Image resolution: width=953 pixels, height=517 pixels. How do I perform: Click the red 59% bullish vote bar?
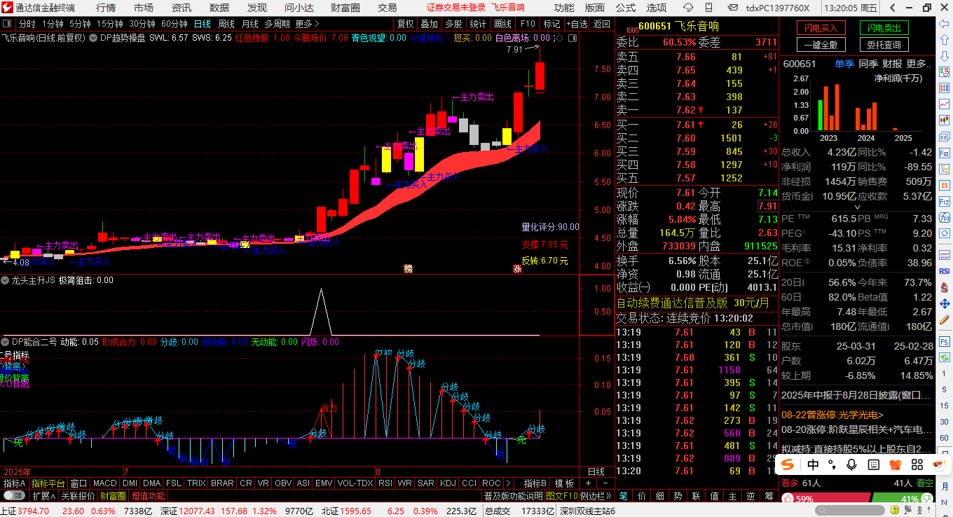point(825,499)
